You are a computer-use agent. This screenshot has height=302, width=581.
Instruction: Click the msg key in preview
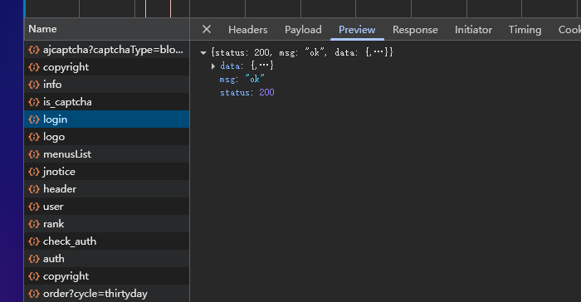coord(227,80)
